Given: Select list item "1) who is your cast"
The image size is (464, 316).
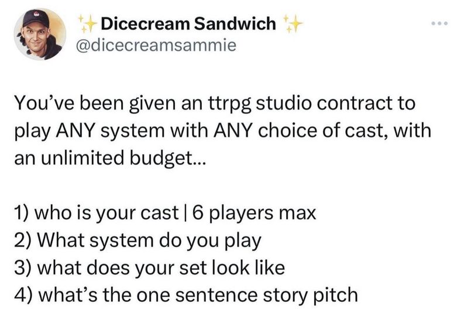Looking at the screenshot, I should click(x=97, y=214).
